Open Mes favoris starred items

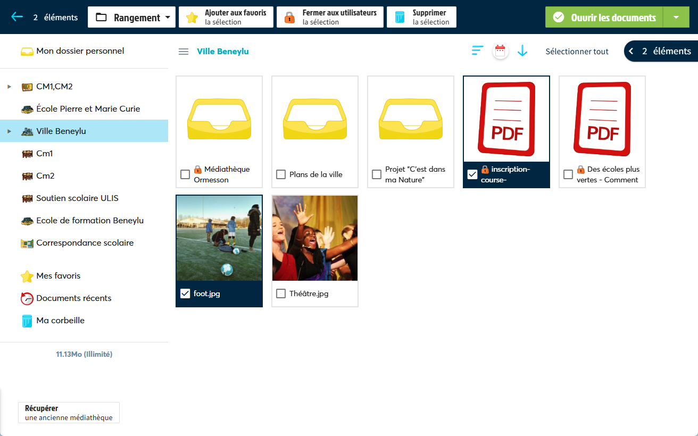[x=58, y=276]
